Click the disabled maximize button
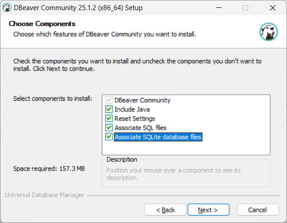 tap(246, 8)
